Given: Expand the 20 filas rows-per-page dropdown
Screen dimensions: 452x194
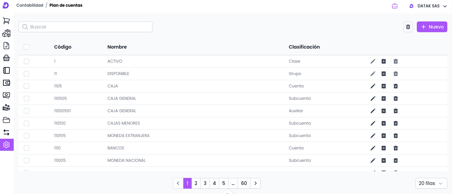Looking at the screenshot, I should tap(431, 183).
